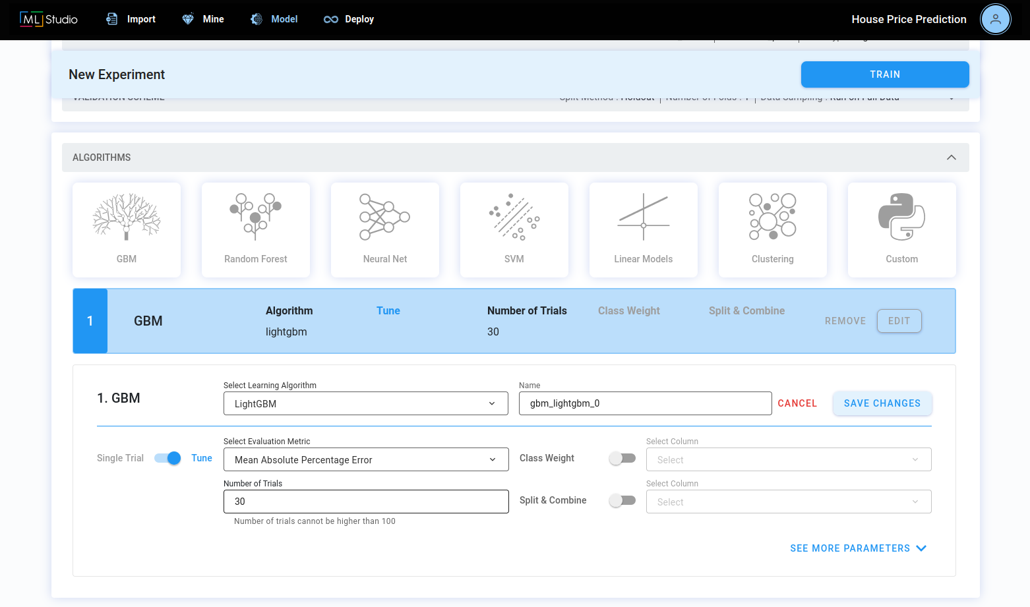
Task: Open the Select Learning Algorithm dropdown
Action: [x=366, y=403]
